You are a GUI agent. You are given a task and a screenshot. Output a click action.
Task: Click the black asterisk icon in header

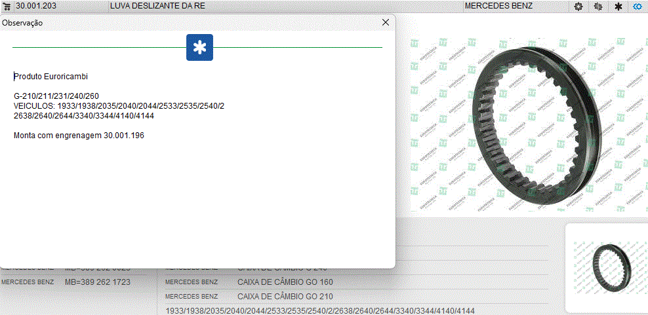click(618, 7)
